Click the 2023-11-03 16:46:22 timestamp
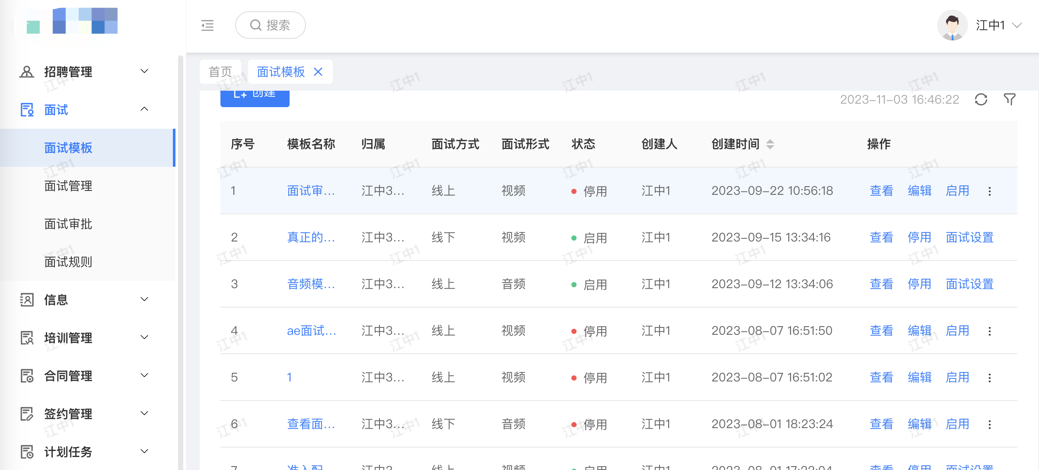1039x470 pixels. coord(899,99)
